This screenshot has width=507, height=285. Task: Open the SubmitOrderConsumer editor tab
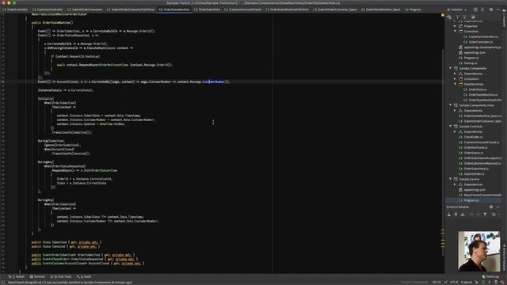(x=85, y=9)
